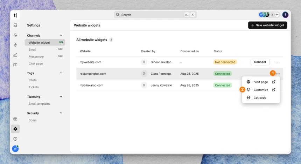Click mywebsite.com website cell
Screen dimensions: 301x164
tap(90, 62)
